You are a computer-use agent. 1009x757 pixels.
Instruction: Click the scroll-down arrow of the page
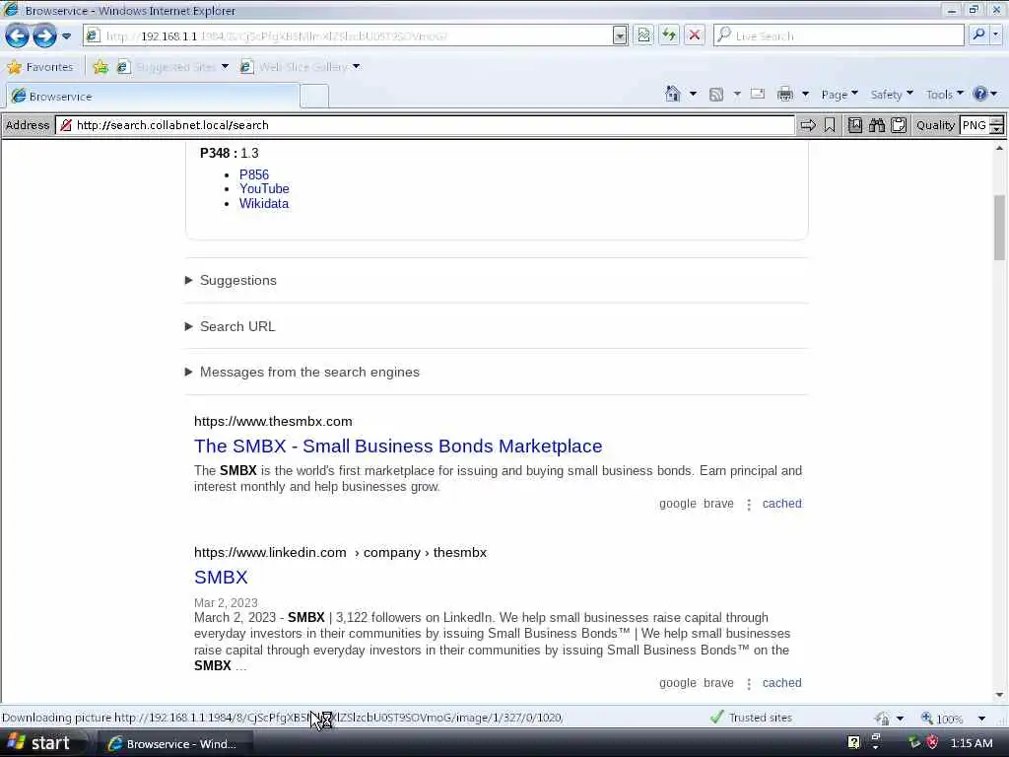999,695
